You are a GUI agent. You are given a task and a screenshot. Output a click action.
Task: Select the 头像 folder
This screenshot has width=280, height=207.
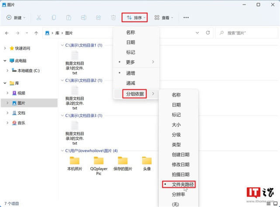tap(147, 164)
